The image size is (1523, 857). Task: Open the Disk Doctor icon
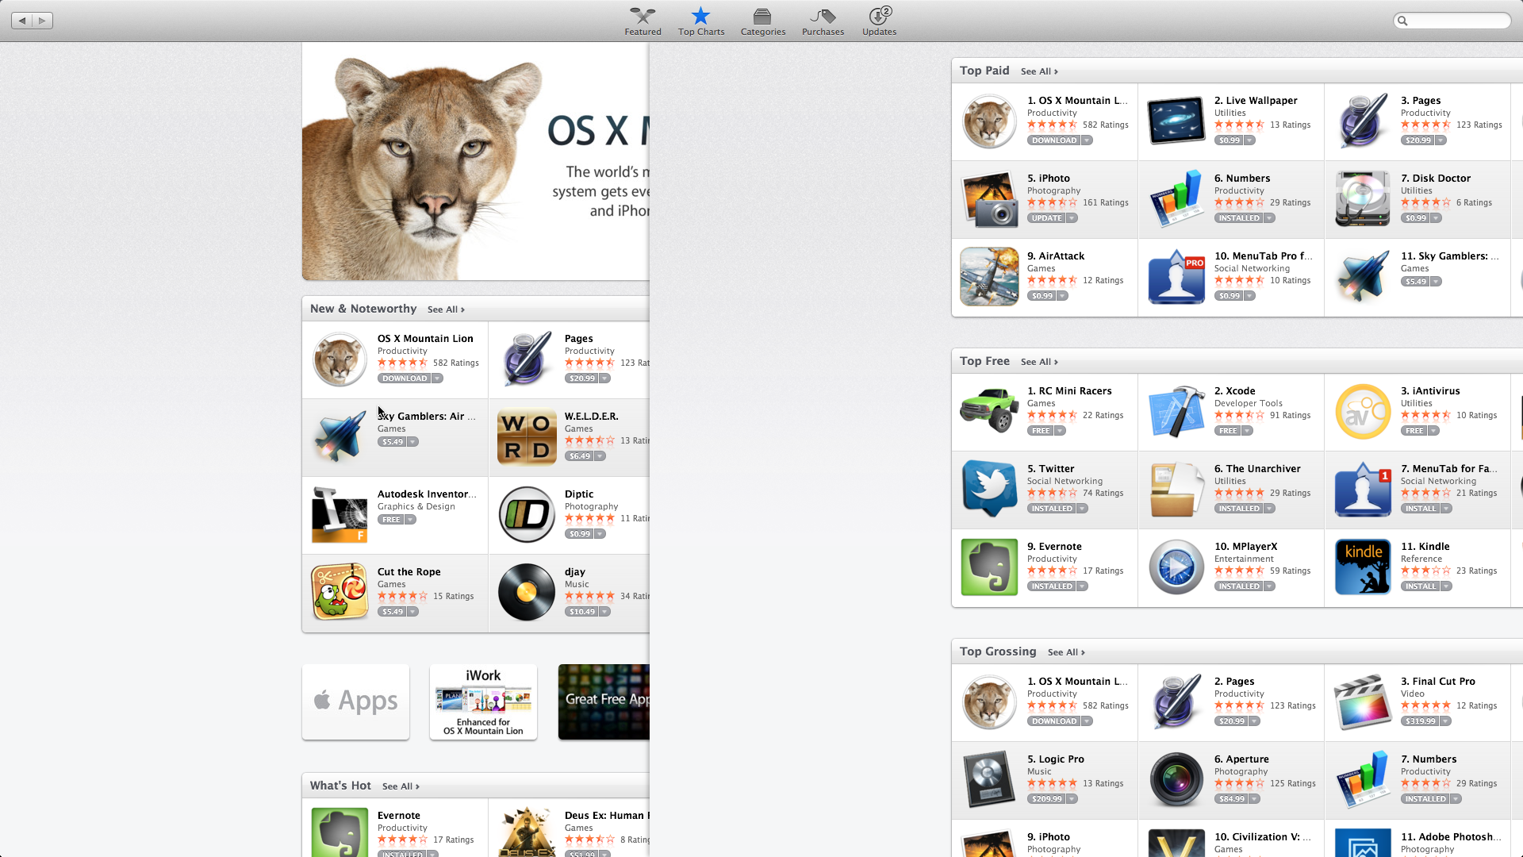pos(1363,199)
